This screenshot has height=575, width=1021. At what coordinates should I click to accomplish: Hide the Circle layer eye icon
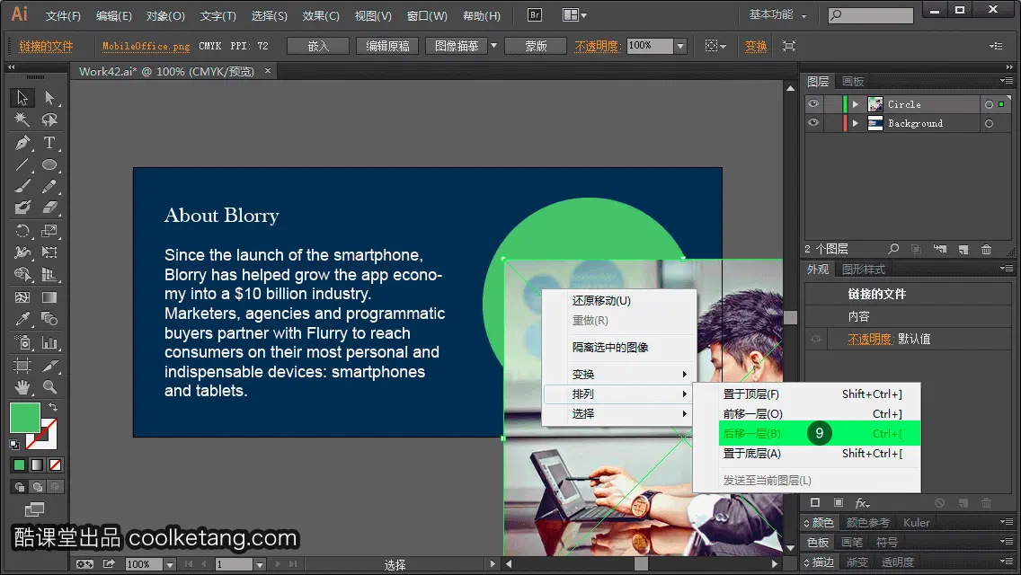[813, 104]
